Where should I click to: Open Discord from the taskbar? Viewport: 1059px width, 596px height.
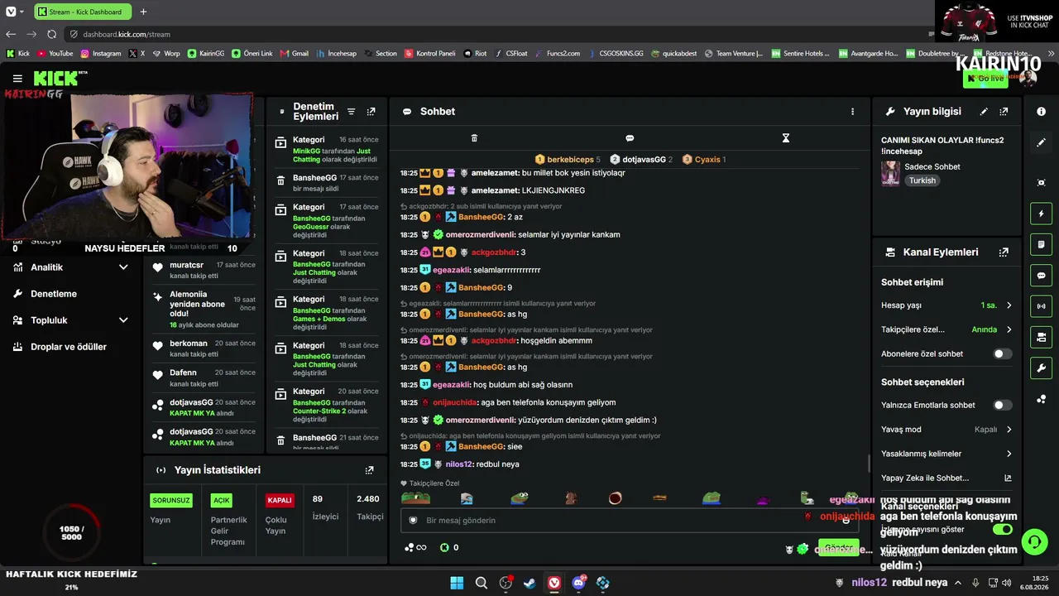[578, 583]
